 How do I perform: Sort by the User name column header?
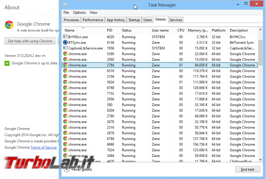[x=162, y=31]
